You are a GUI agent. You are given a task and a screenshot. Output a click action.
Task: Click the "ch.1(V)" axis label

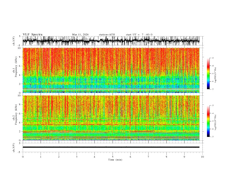(x=14, y=41)
